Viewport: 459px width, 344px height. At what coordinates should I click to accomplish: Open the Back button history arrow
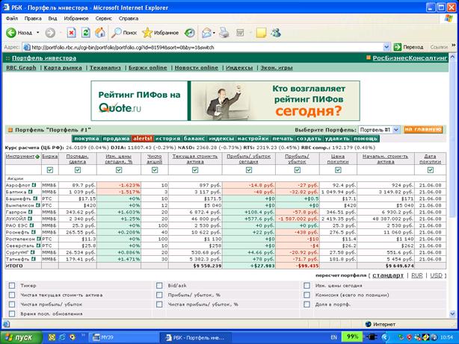pos(38,33)
